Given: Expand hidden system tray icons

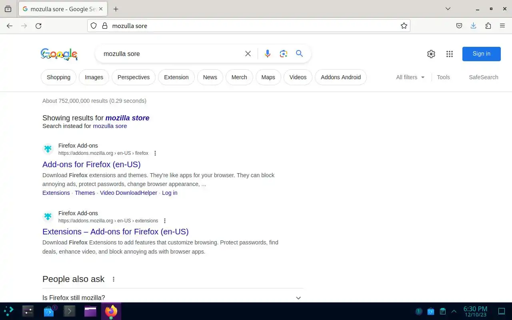Looking at the screenshot, I should 454,311.
